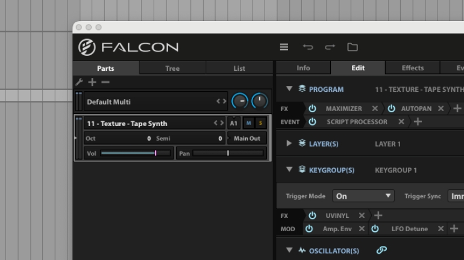Collapse the OSCILLATOR(S) section triangle
Screen dimensions: 464x260
pos(289,250)
